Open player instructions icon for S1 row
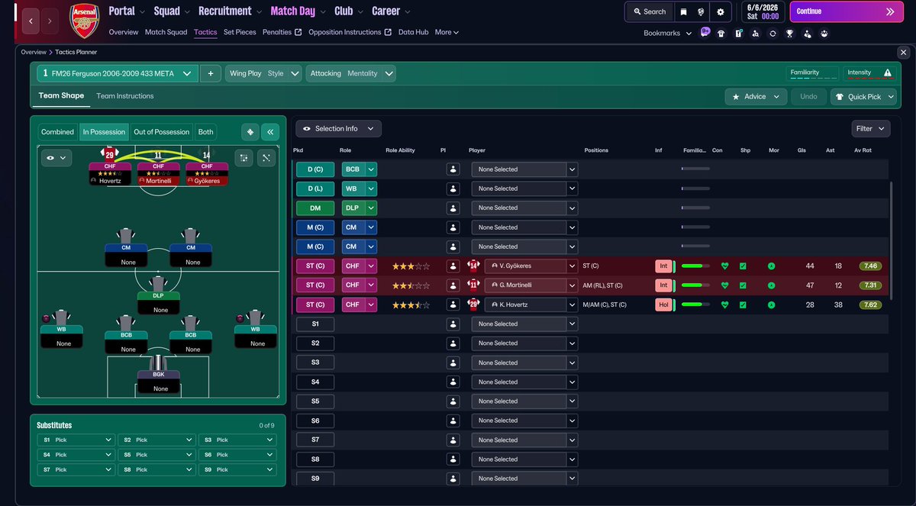916x506 pixels. pos(453,324)
